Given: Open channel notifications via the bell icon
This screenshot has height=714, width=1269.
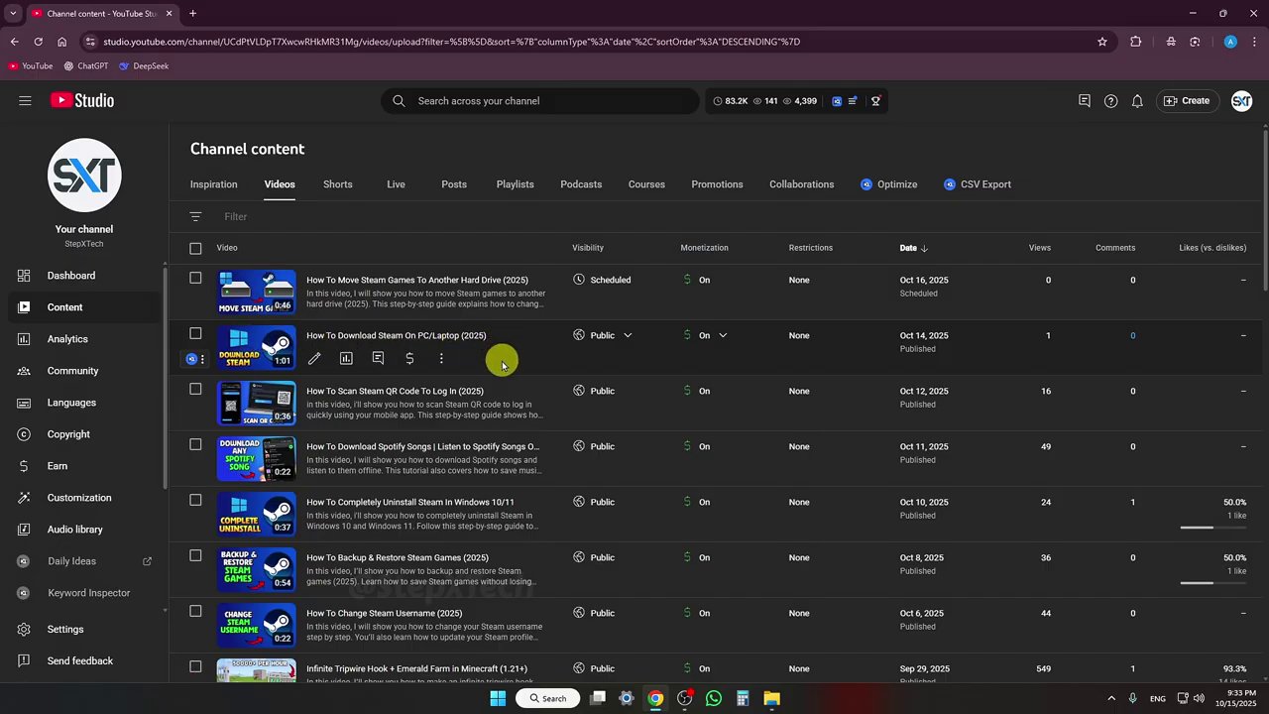Looking at the screenshot, I should point(1137,100).
